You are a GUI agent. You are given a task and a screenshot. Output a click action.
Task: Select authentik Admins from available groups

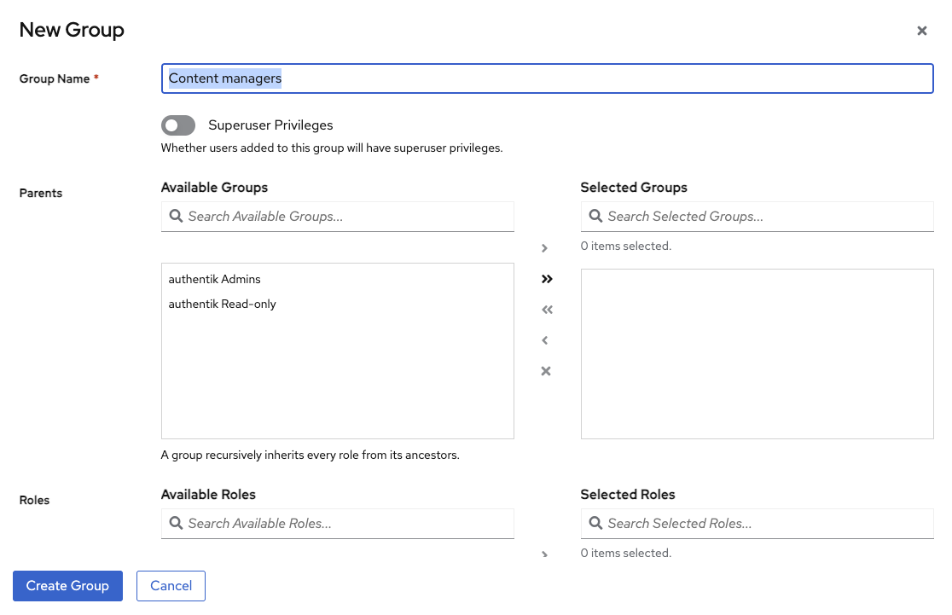[215, 279]
